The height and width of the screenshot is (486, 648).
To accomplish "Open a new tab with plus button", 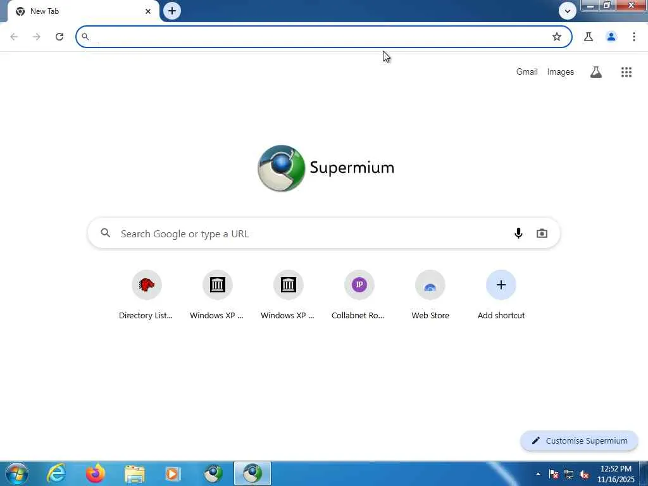I will [172, 11].
